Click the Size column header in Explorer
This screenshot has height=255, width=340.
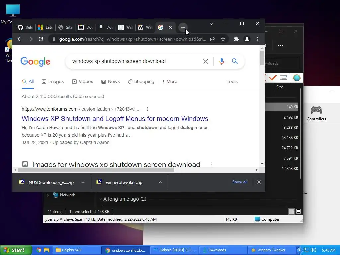click(280, 87)
